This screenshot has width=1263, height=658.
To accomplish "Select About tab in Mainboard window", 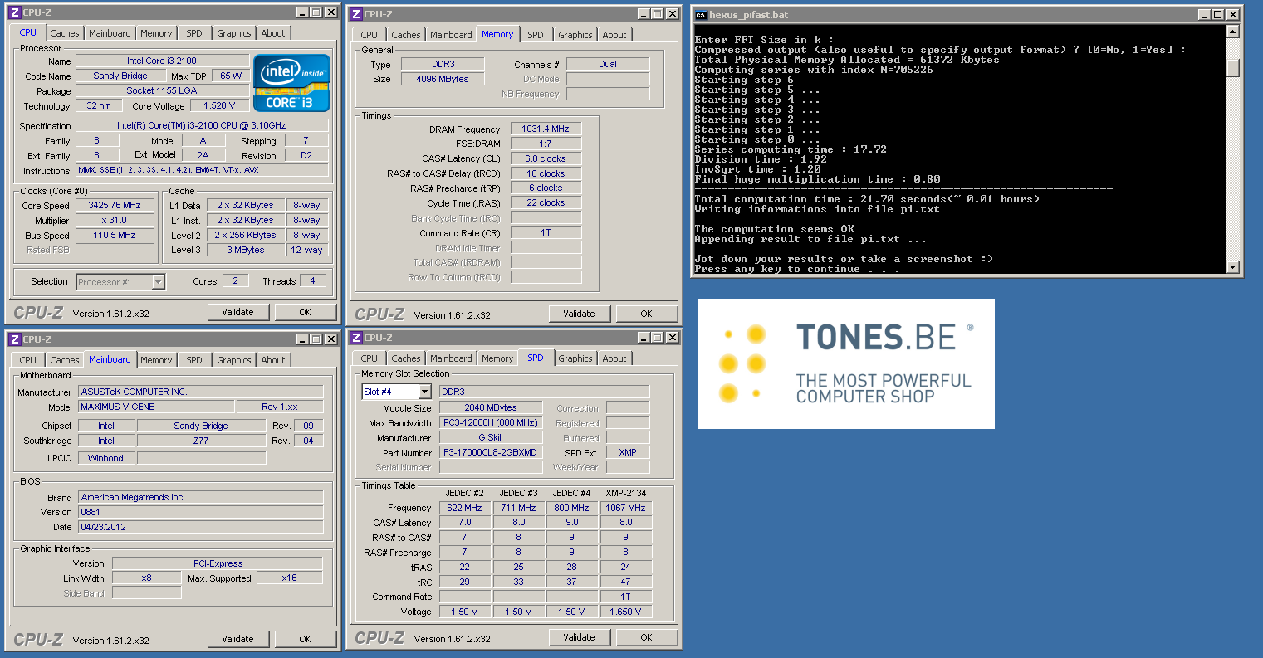I will 273,360.
